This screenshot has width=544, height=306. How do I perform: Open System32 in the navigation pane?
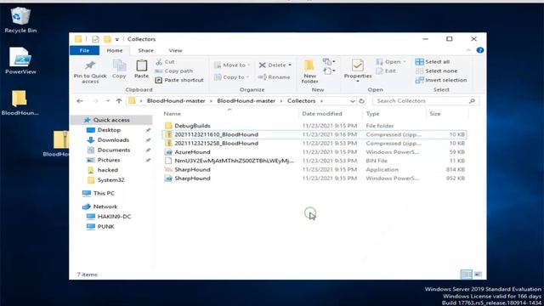coord(110,180)
